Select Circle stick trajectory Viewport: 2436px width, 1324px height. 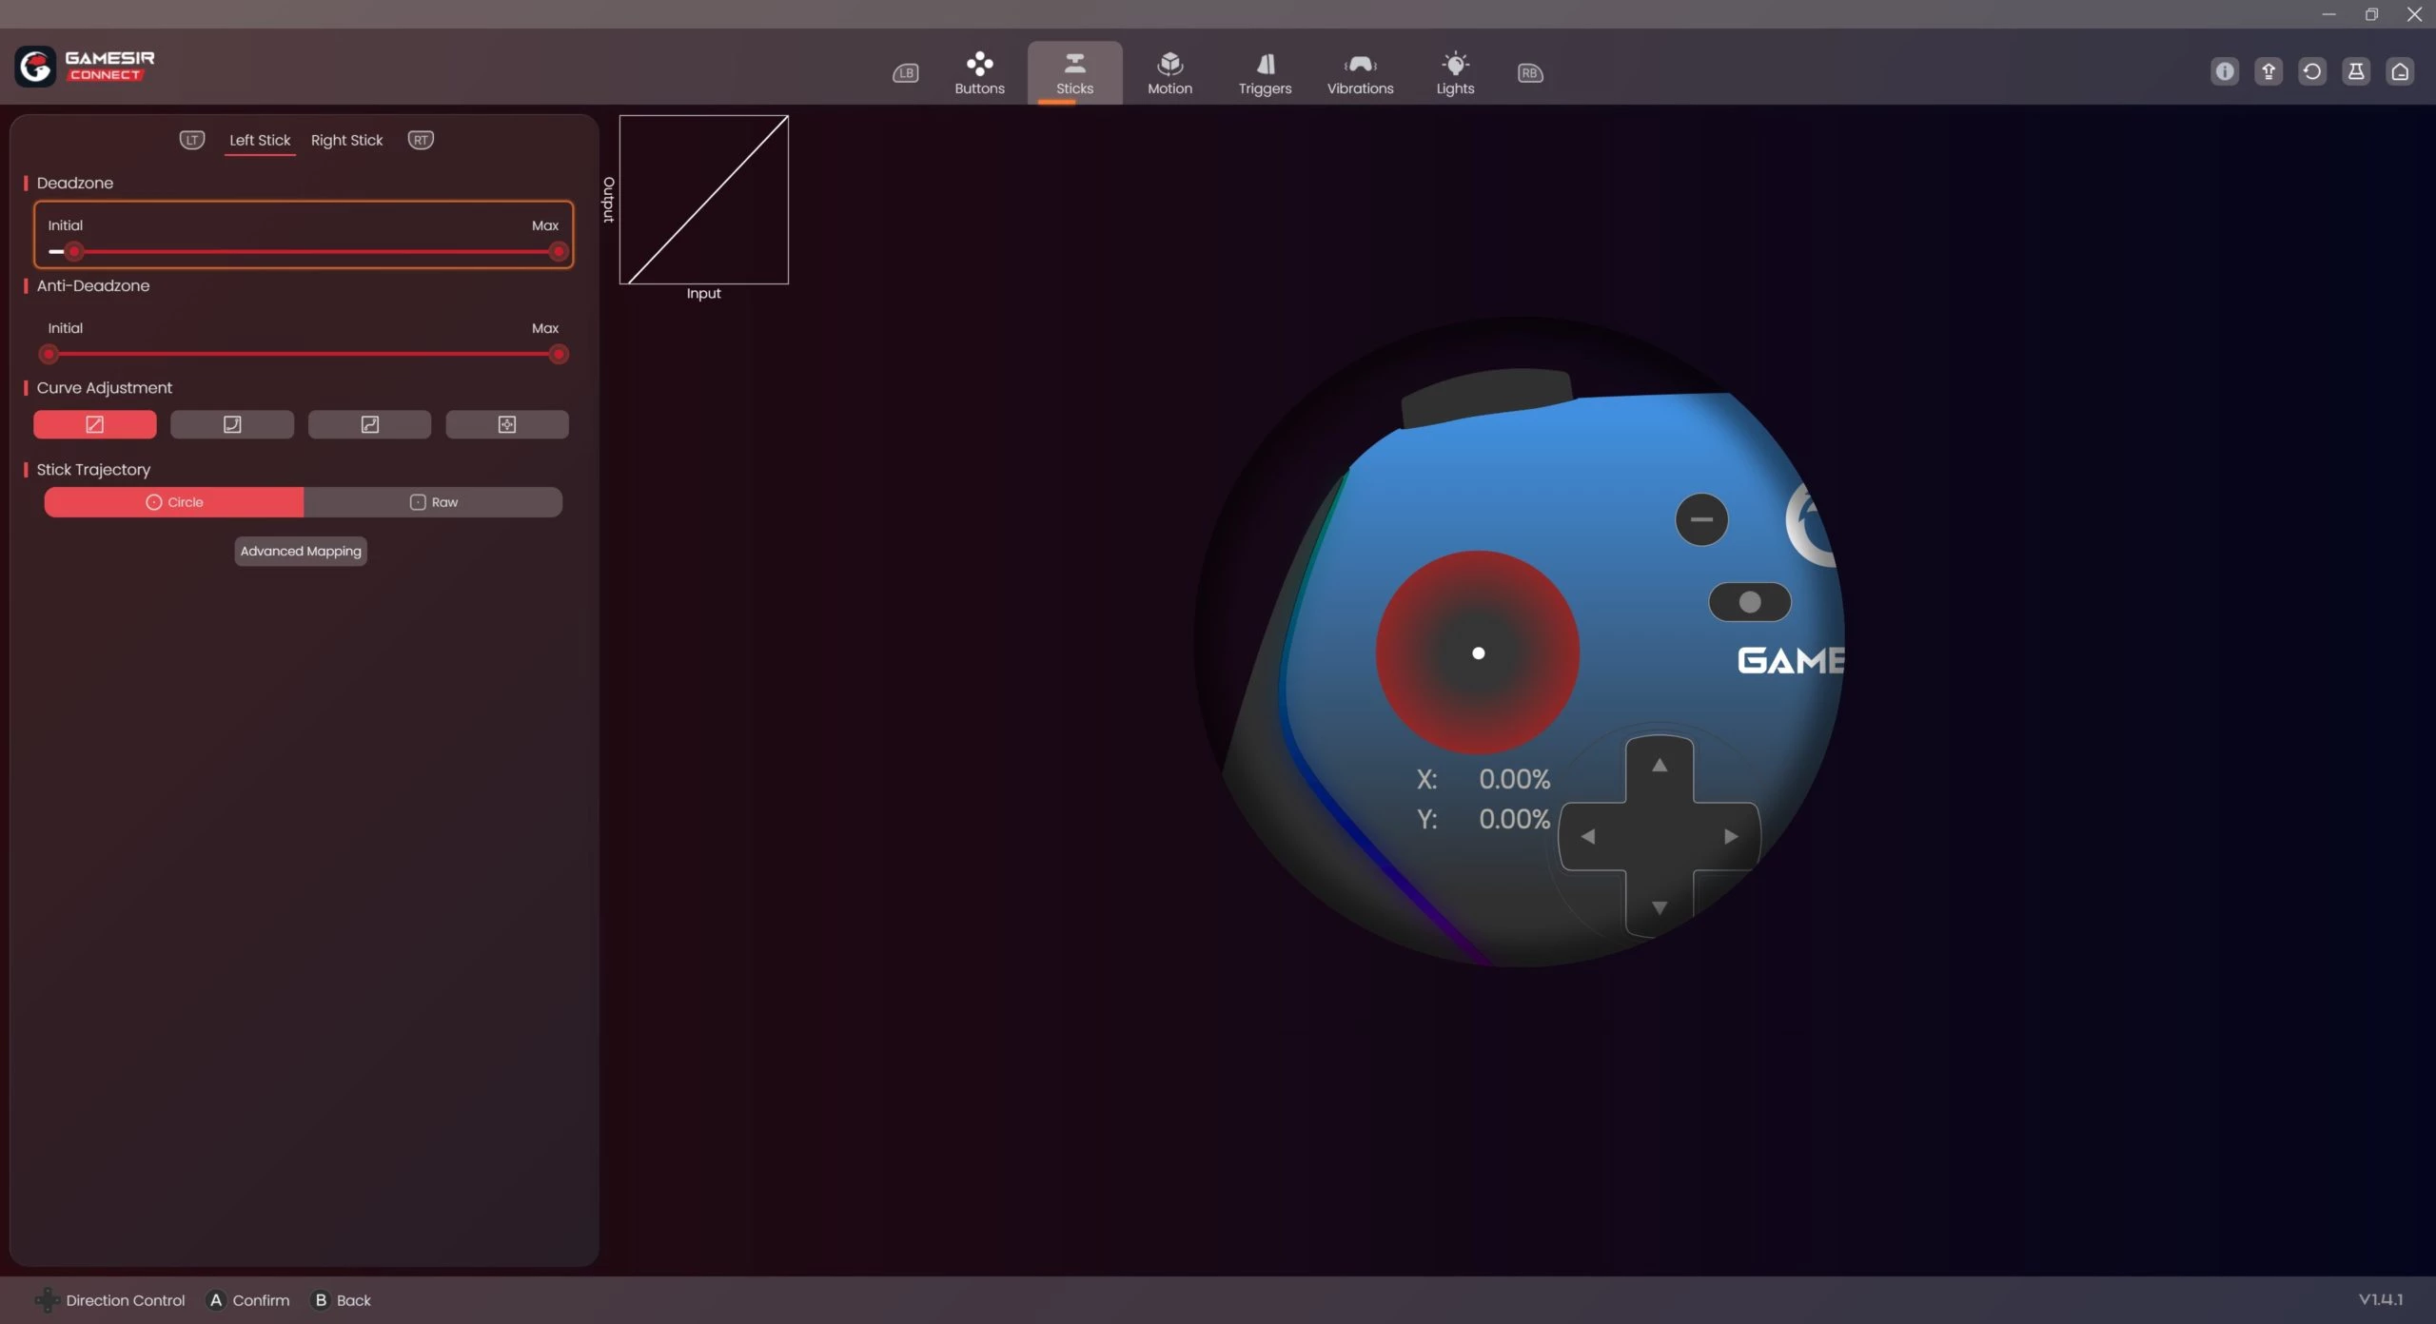click(174, 502)
